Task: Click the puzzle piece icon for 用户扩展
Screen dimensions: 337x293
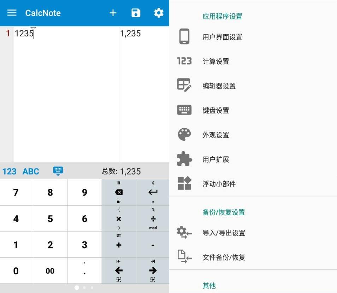Action: (184, 159)
